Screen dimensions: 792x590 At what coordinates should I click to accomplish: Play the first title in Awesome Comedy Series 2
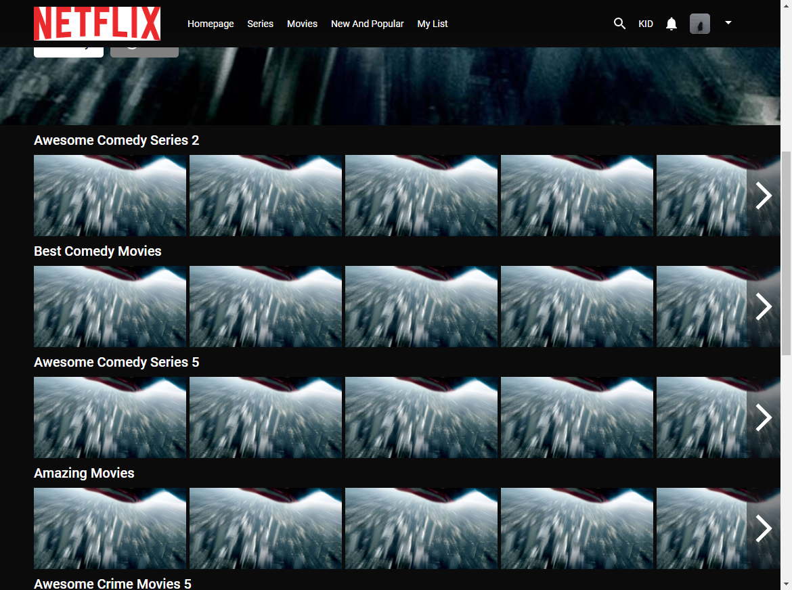pyautogui.click(x=110, y=196)
